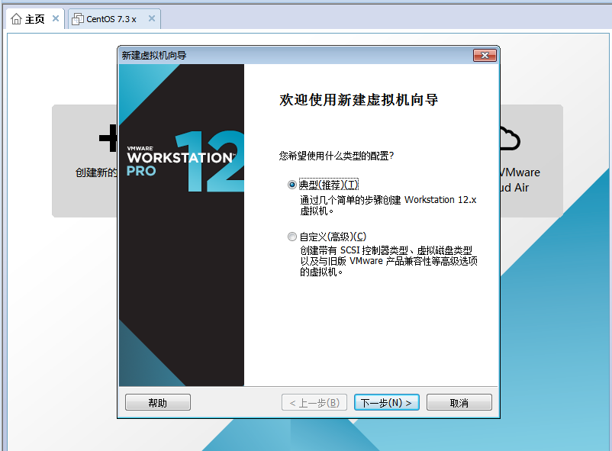Click the home icon on 主页 tab
612x451 pixels.
[x=16, y=18]
